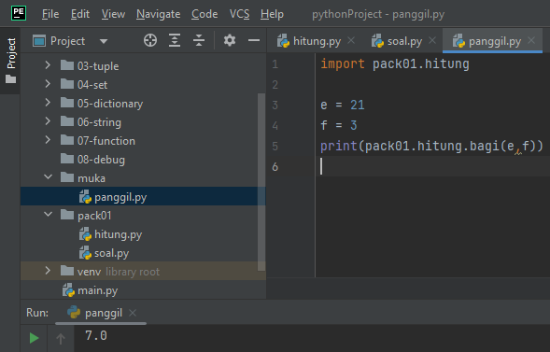Click the Expand All icon in Project toolbar
550x352 pixels.
175,41
